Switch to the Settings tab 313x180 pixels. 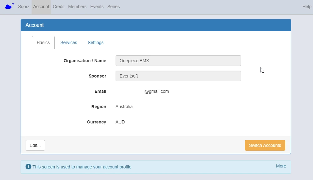coord(96,42)
